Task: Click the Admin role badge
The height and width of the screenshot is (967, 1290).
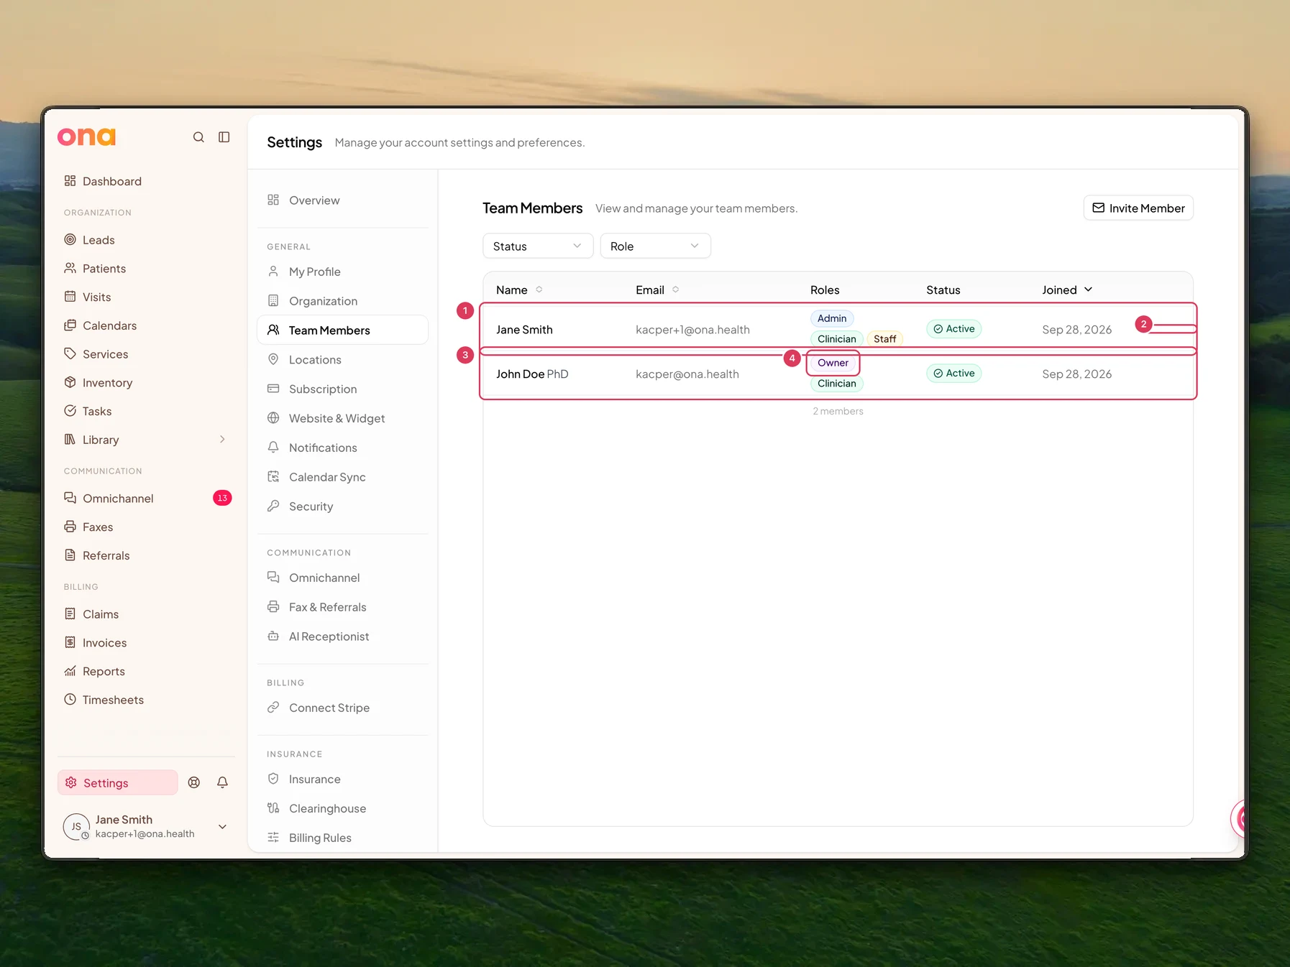Action: coord(832,318)
